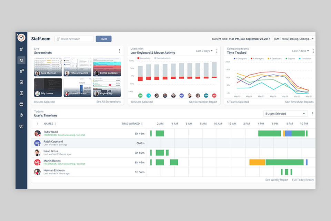This screenshot has height=221, width=331.
Task: Sort by the NAMES column header
Action: [50, 124]
